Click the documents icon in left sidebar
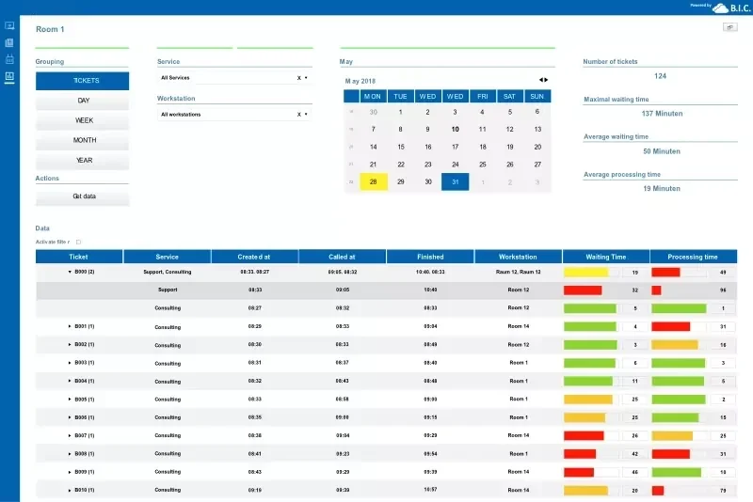This screenshot has height=502, width=753. (x=9, y=42)
